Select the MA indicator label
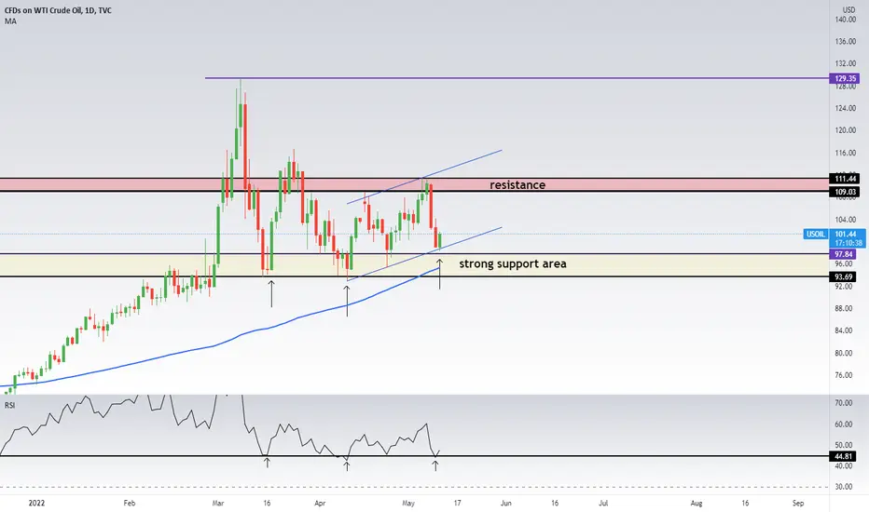Screen dimensions: 869x512 point(10,21)
